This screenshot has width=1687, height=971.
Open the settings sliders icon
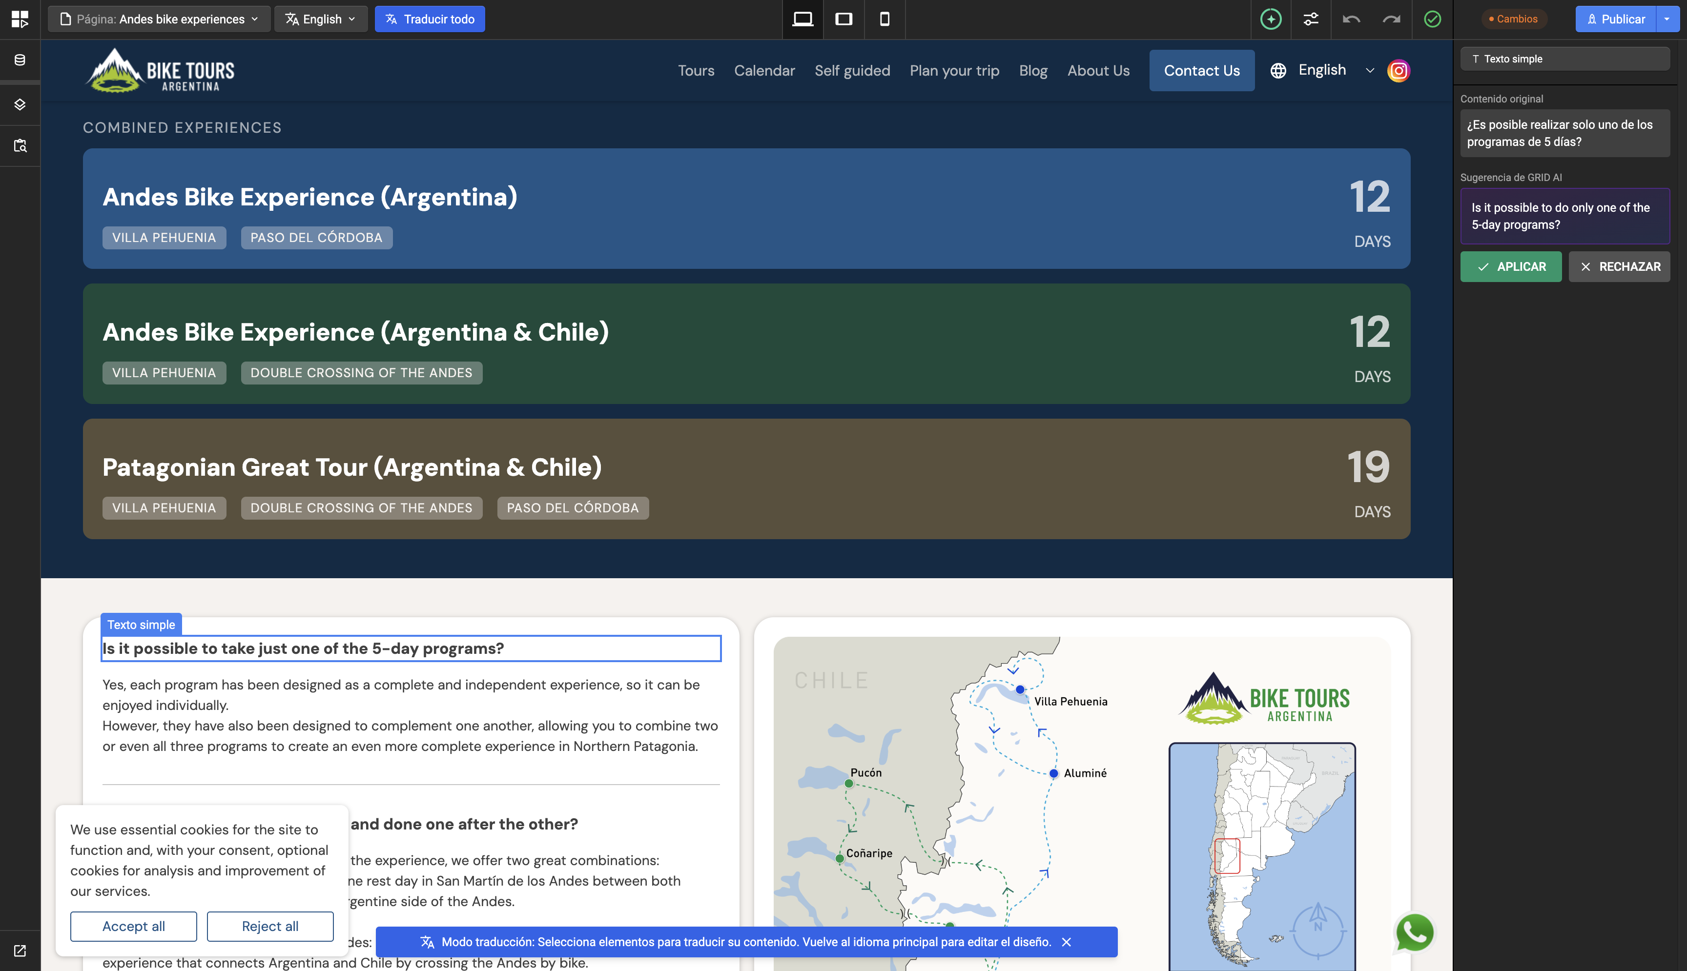pyautogui.click(x=1311, y=19)
